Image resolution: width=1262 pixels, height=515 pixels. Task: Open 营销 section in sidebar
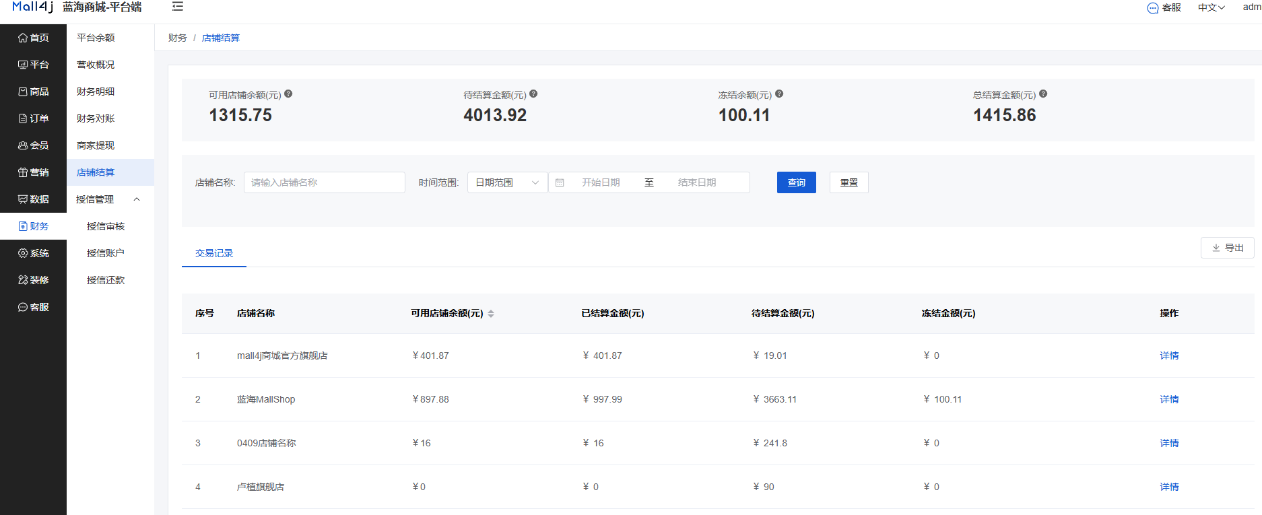coord(33,172)
